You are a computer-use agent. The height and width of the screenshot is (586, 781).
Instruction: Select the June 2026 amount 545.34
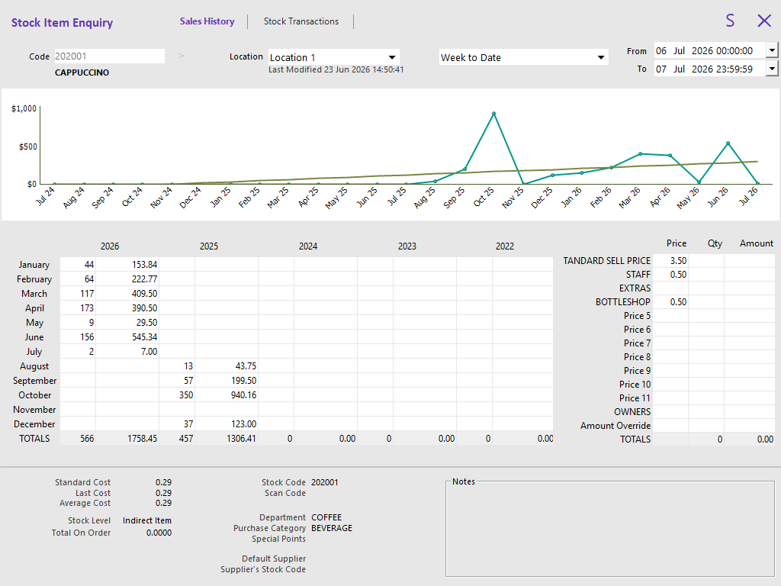pos(127,336)
